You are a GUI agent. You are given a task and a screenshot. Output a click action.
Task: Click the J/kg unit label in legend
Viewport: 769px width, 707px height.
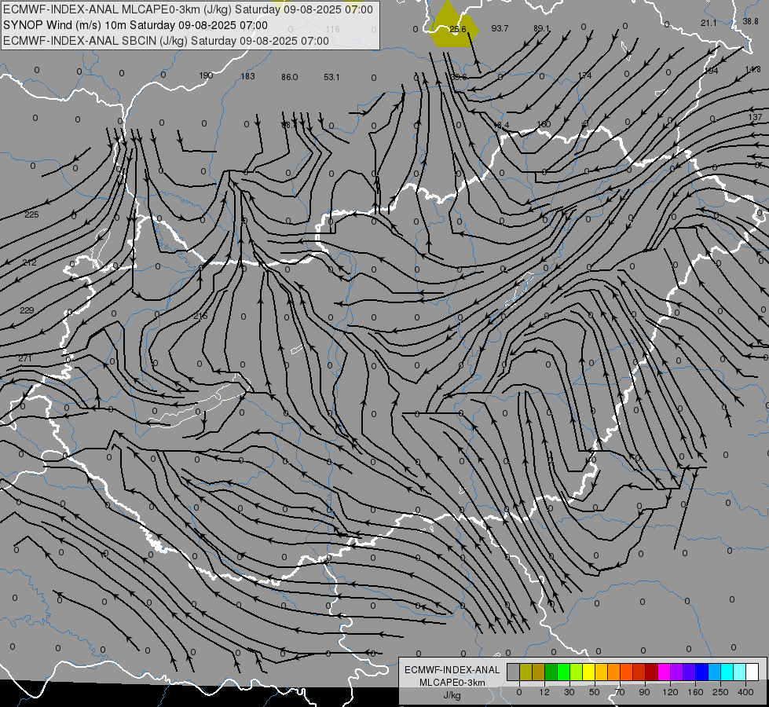pos(452,695)
